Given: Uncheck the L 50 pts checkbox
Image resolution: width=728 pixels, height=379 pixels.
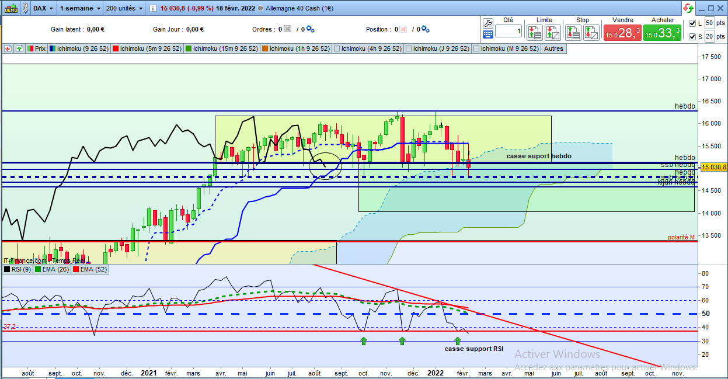Looking at the screenshot, I should pos(692,23).
